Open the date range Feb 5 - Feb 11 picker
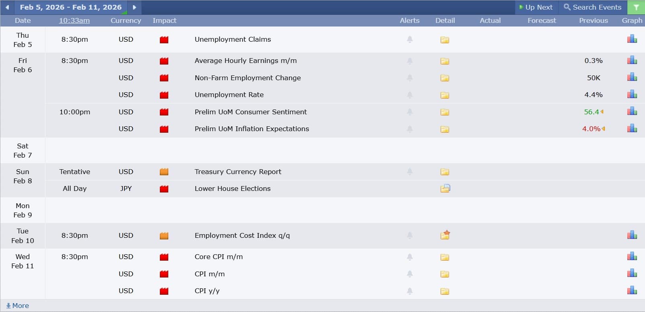Viewport: 645px width, 312px height. pyautogui.click(x=71, y=7)
